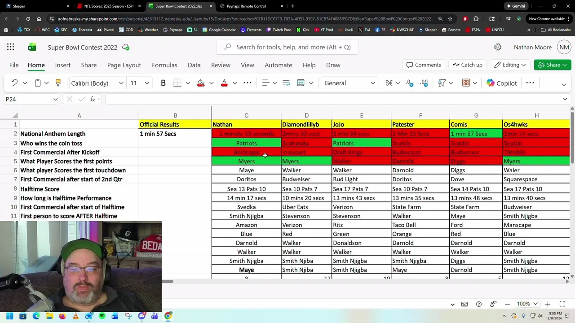
Task: Apply the fill color bucket
Action: pyautogui.click(x=201, y=83)
